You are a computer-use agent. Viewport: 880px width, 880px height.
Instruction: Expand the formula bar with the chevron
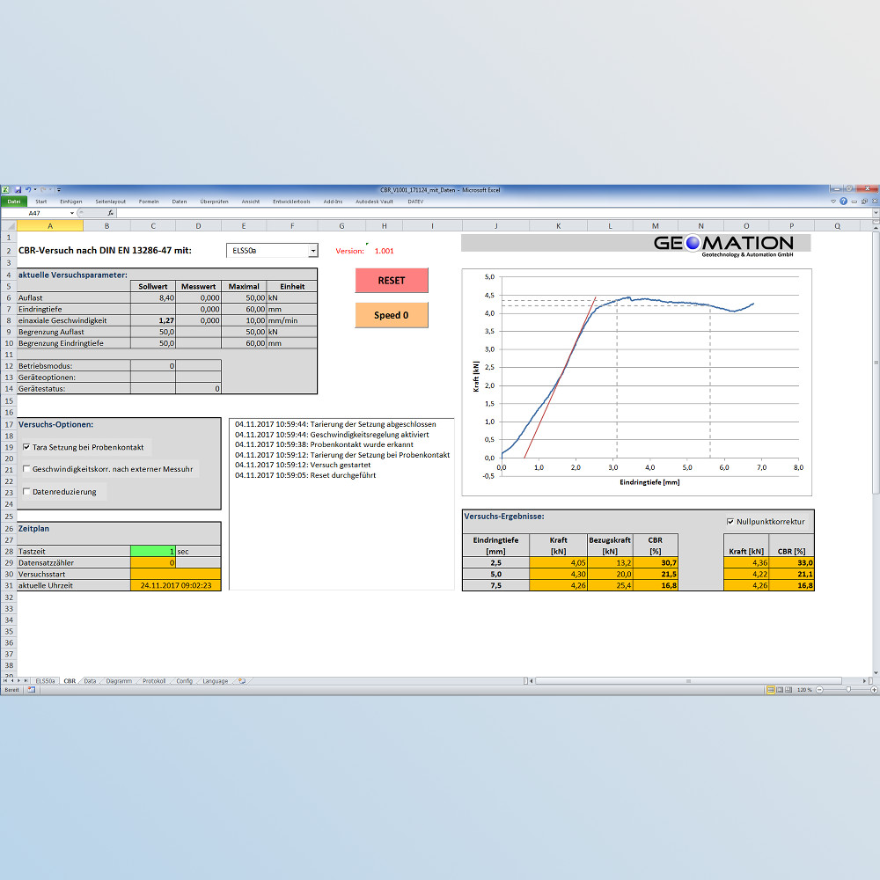tap(875, 213)
